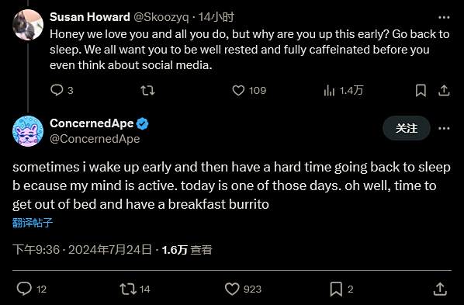Open more options for Susan Howard's post
Screen dimensions: 464x305
click(x=444, y=18)
